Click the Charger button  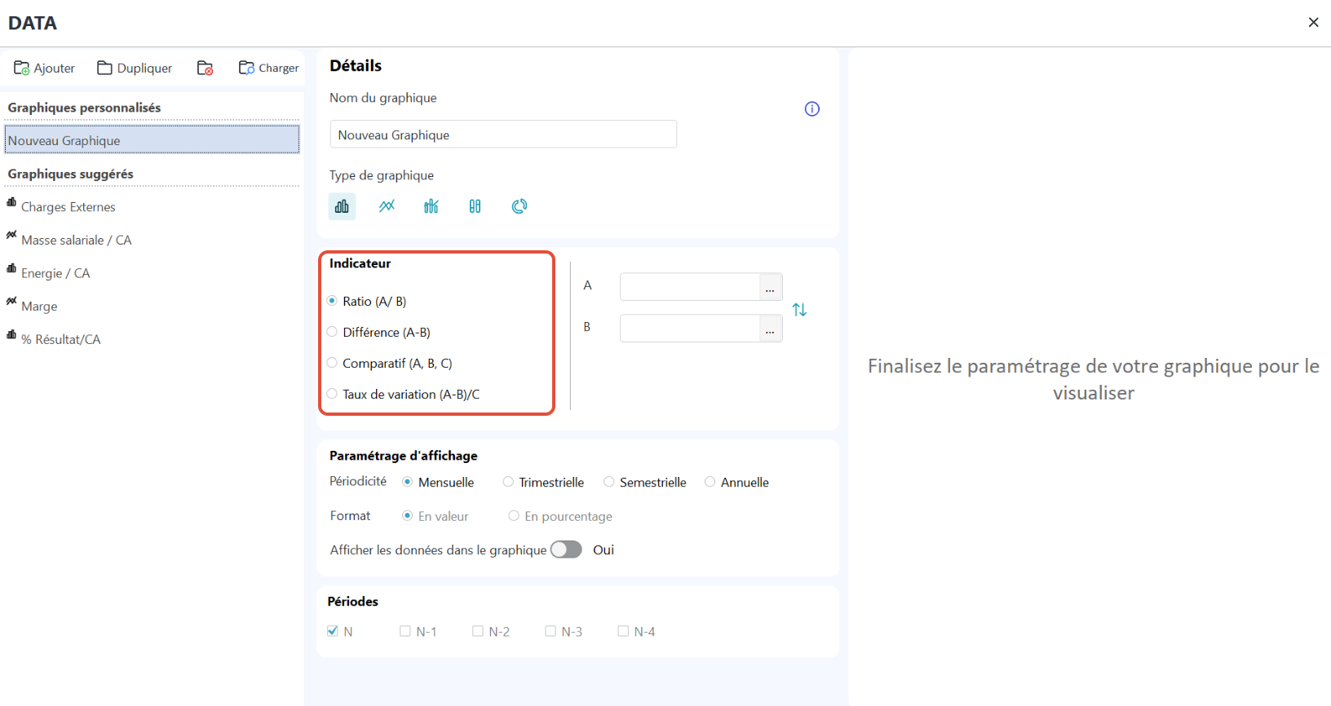click(x=268, y=68)
